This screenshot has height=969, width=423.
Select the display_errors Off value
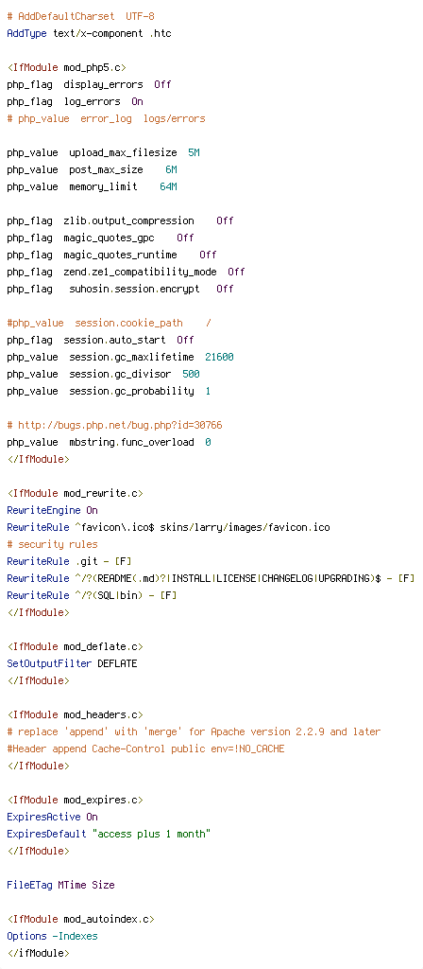tap(162, 84)
